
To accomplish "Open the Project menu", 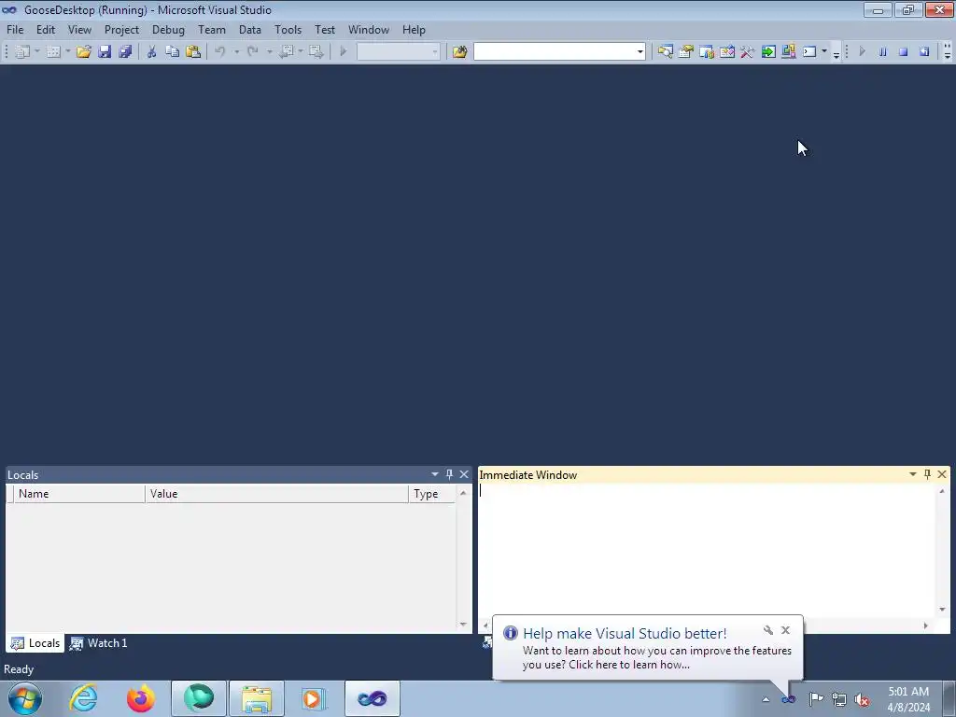I will 121,30.
